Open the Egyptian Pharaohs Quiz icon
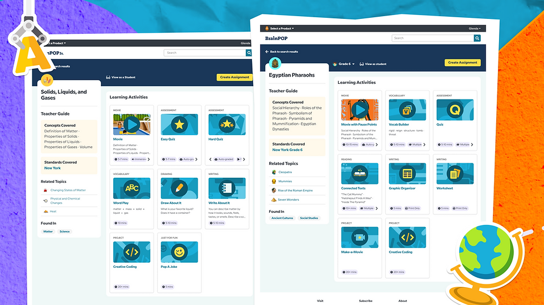Viewport: 544px width, 305px height. point(455,110)
